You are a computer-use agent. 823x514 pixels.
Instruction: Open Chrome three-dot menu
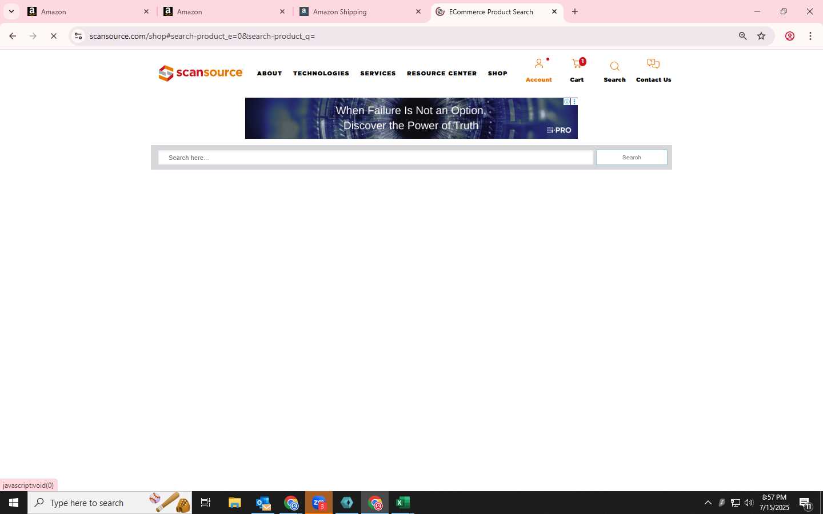[810, 36]
